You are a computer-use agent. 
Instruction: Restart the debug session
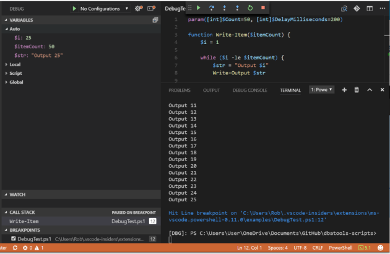[x=249, y=8]
